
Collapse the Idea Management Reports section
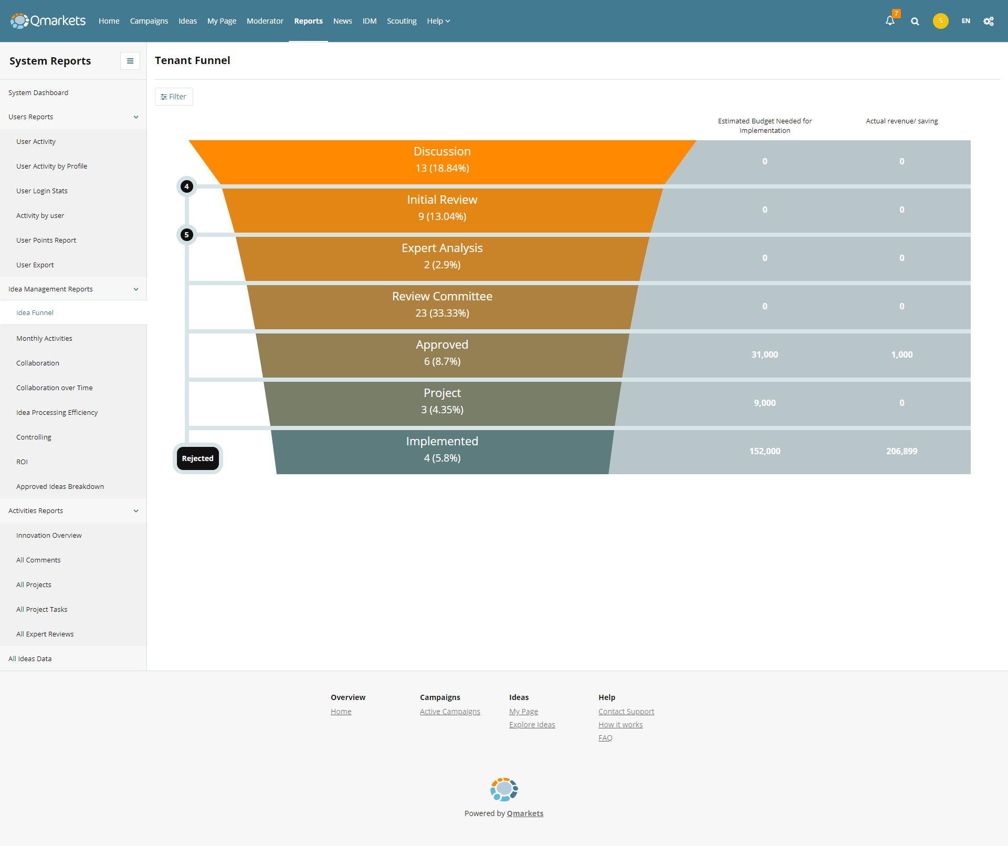click(136, 289)
